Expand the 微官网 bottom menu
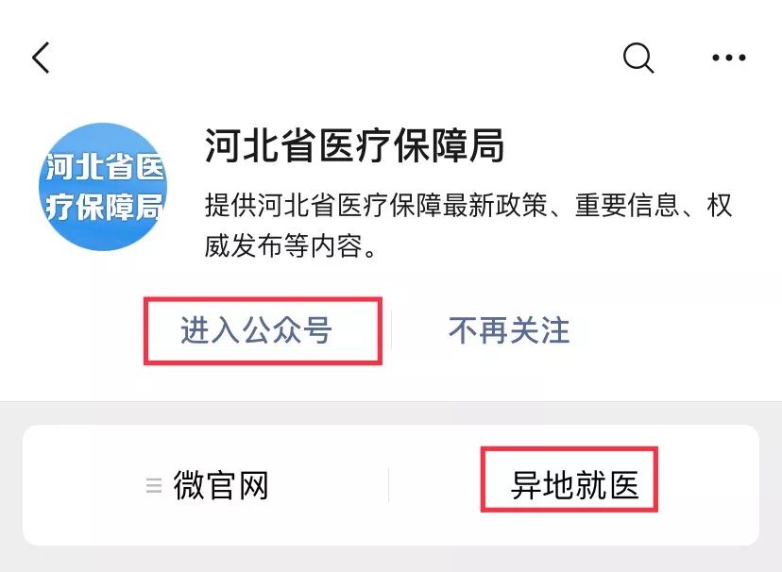This screenshot has width=782, height=572. click(x=220, y=485)
